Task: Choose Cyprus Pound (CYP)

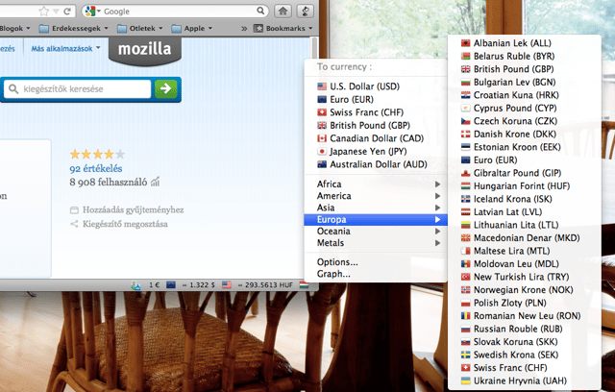Action: [x=524, y=108]
